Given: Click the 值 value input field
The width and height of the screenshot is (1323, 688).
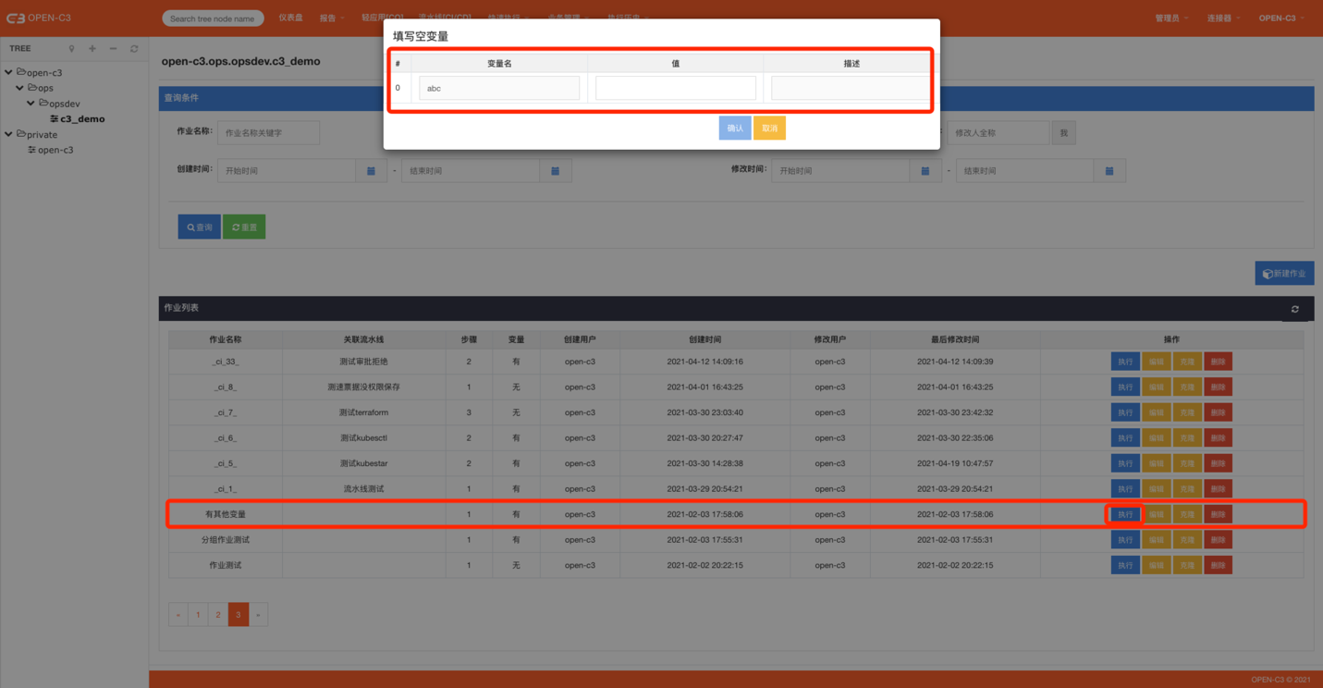Looking at the screenshot, I should click(675, 88).
